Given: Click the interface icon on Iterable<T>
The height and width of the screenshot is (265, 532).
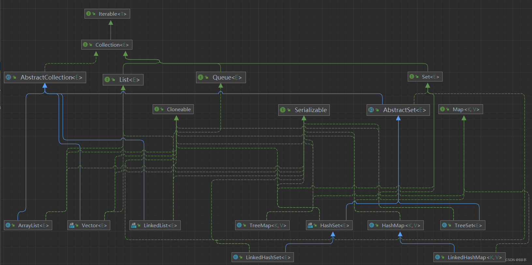Looking at the screenshot, I should [88, 14].
